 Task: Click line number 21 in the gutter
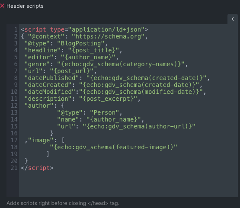click(14, 168)
